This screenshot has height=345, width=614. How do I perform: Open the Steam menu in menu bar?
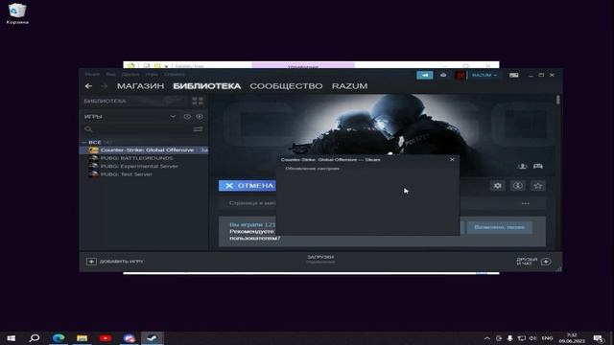click(92, 74)
